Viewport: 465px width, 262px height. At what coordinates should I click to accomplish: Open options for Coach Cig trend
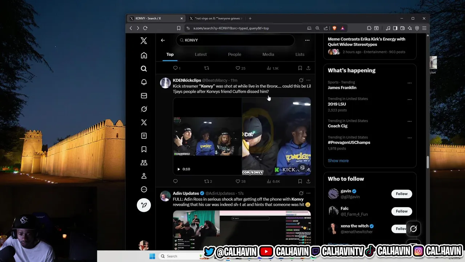[409, 121]
